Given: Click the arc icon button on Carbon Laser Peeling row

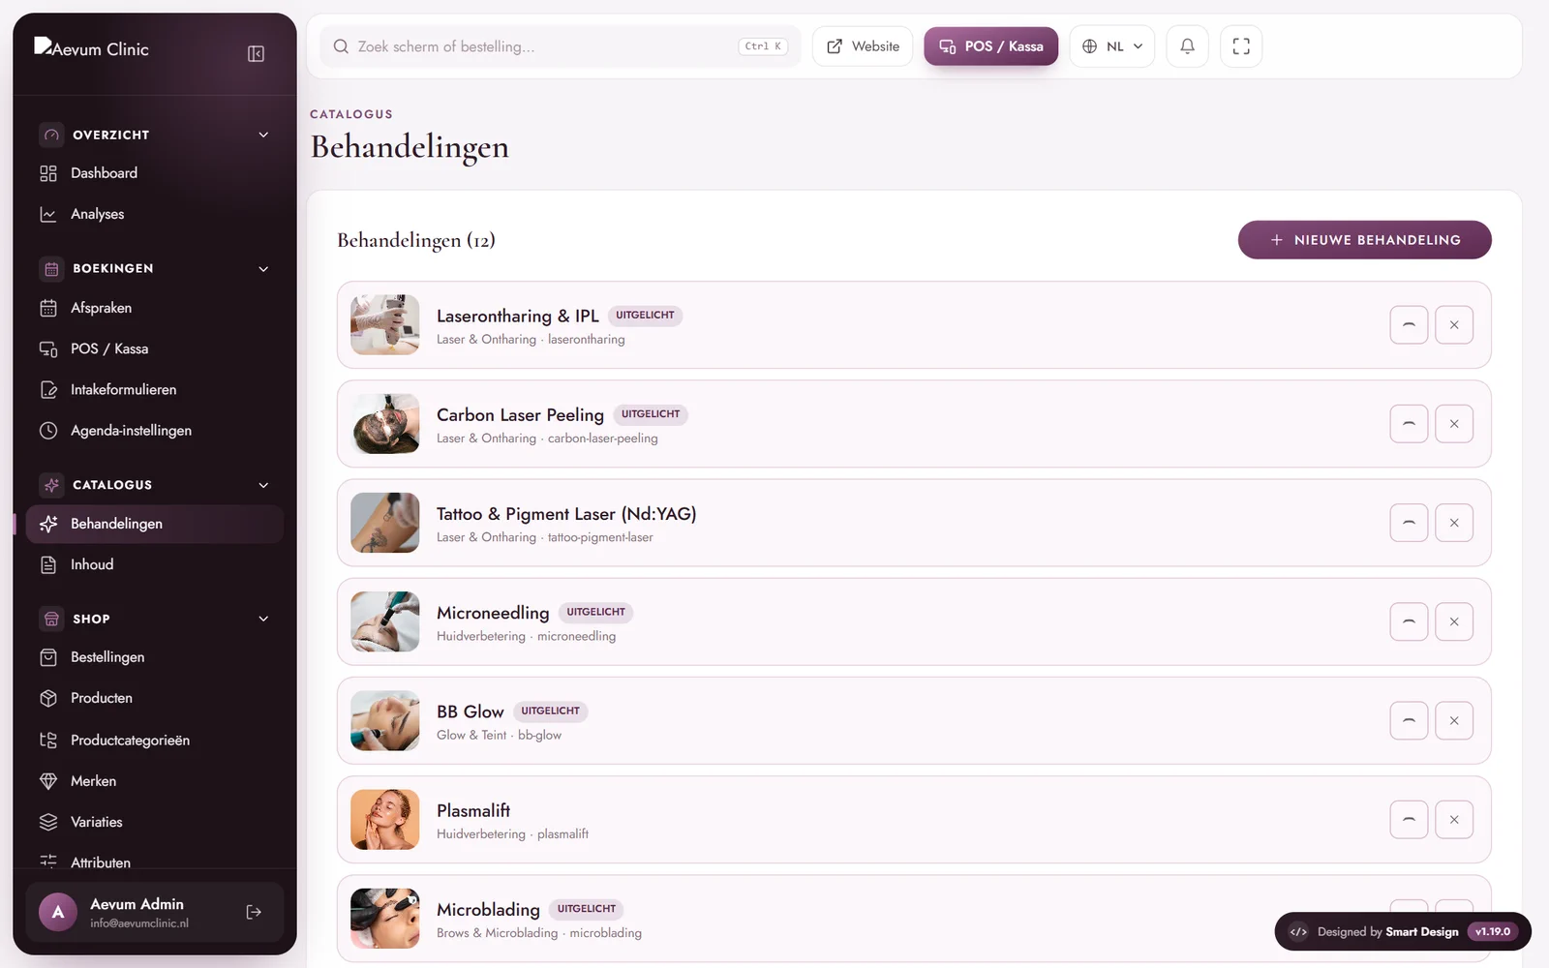Looking at the screenshot, I should click(x=1409, y=424).
